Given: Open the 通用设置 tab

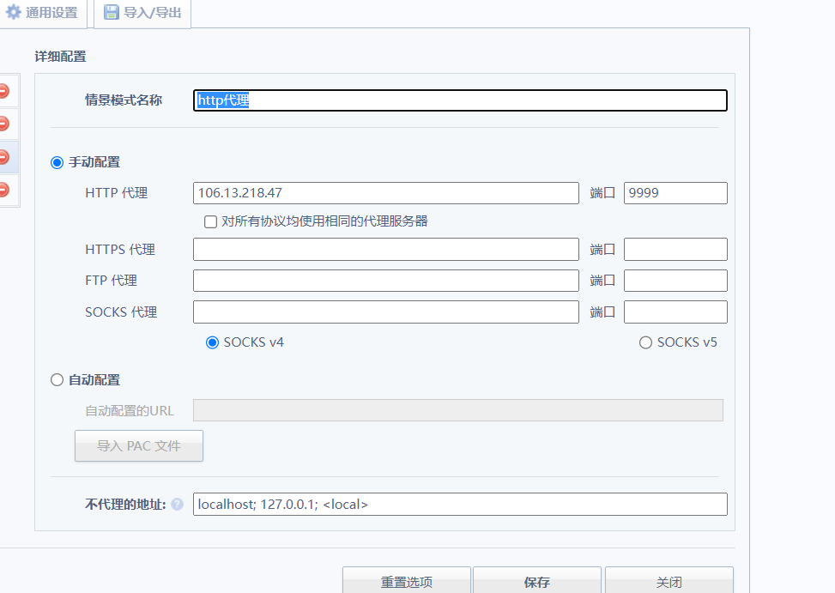Looking at the screenshot, I should coord(43,13).
